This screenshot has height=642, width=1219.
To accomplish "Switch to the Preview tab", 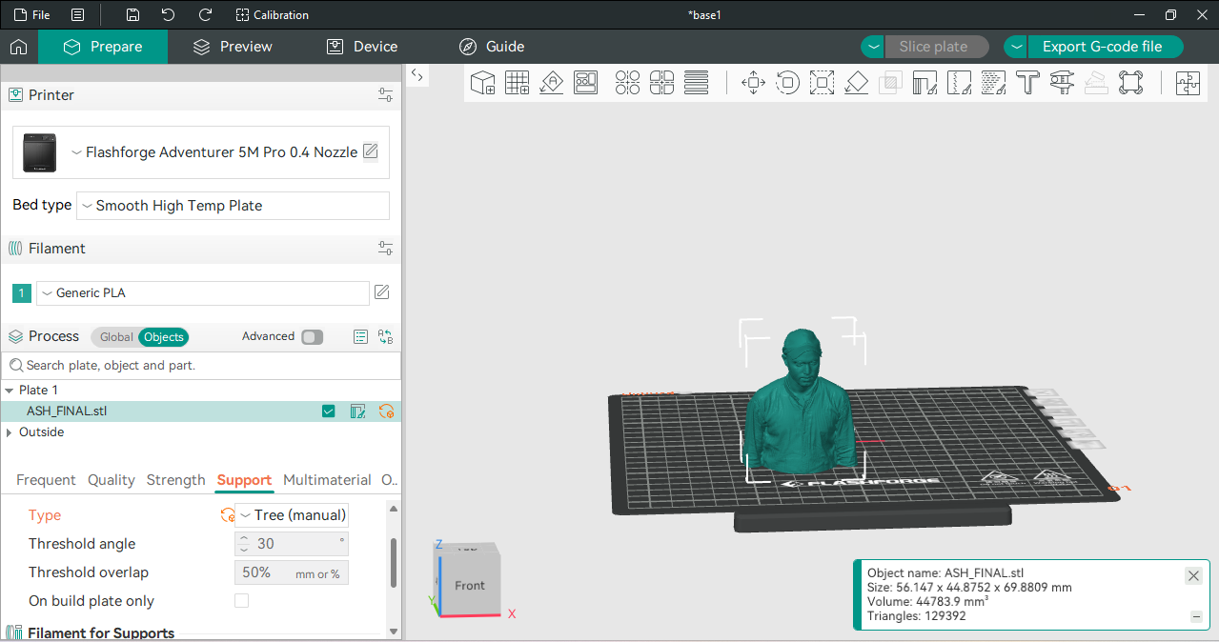I will [x=233, y=47].
